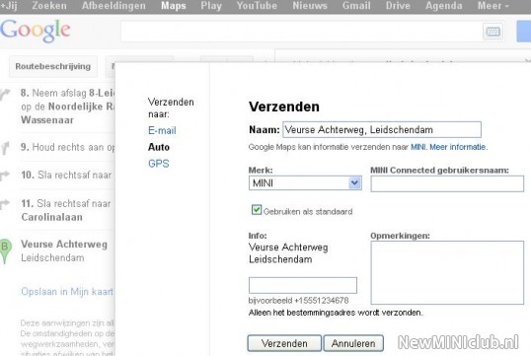Open Gmail in the Google bar

356,6
